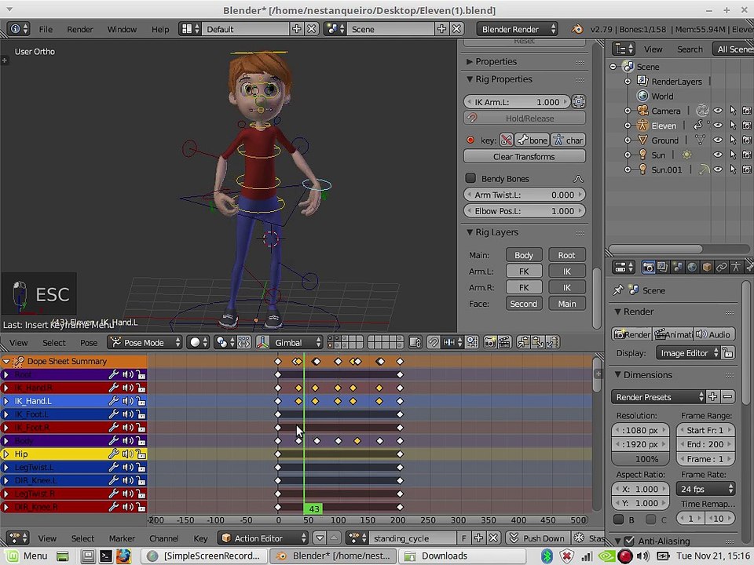The height and width of the screenshot is (565, 754).
Task: Toggle lock on IK_Foot.L channel
Action: coord(141,414)
